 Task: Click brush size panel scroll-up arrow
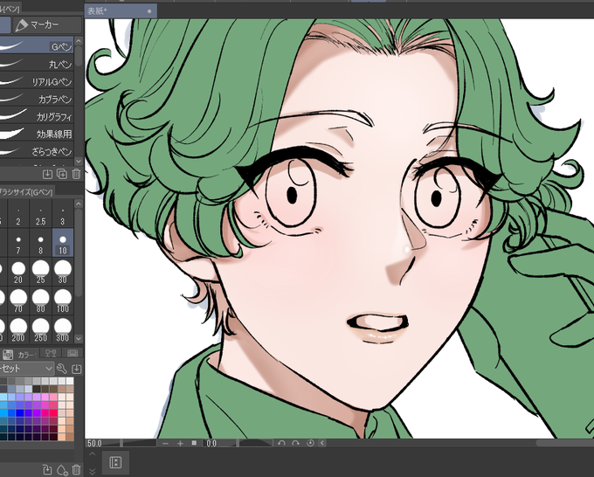[79, 204]
